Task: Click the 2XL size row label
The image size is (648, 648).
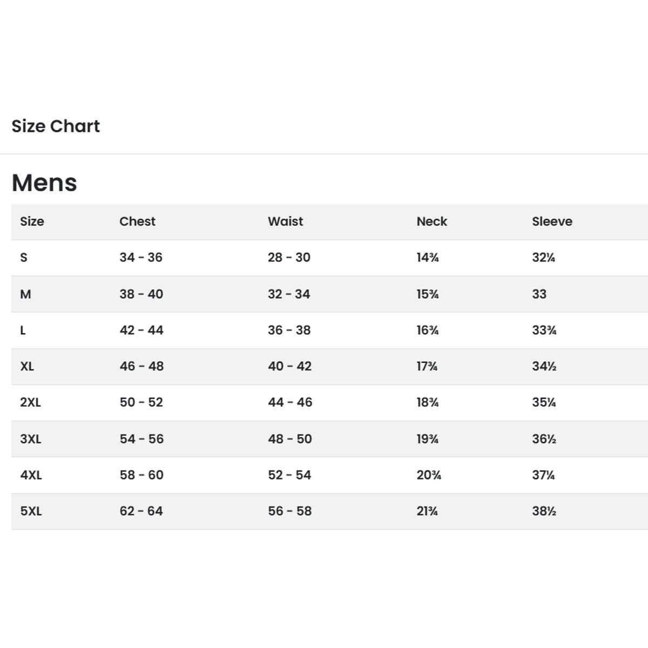Action: pyautogui.click(x=30, y=403)
